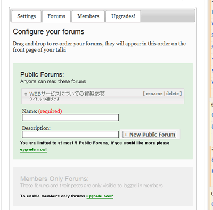The image size is (213, 210).
Task: Click the rename link for WEBサービス forum
Action: tap(154, 94)
